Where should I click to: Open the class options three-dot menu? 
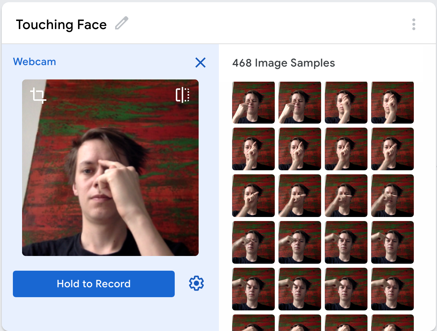[413, 25]
